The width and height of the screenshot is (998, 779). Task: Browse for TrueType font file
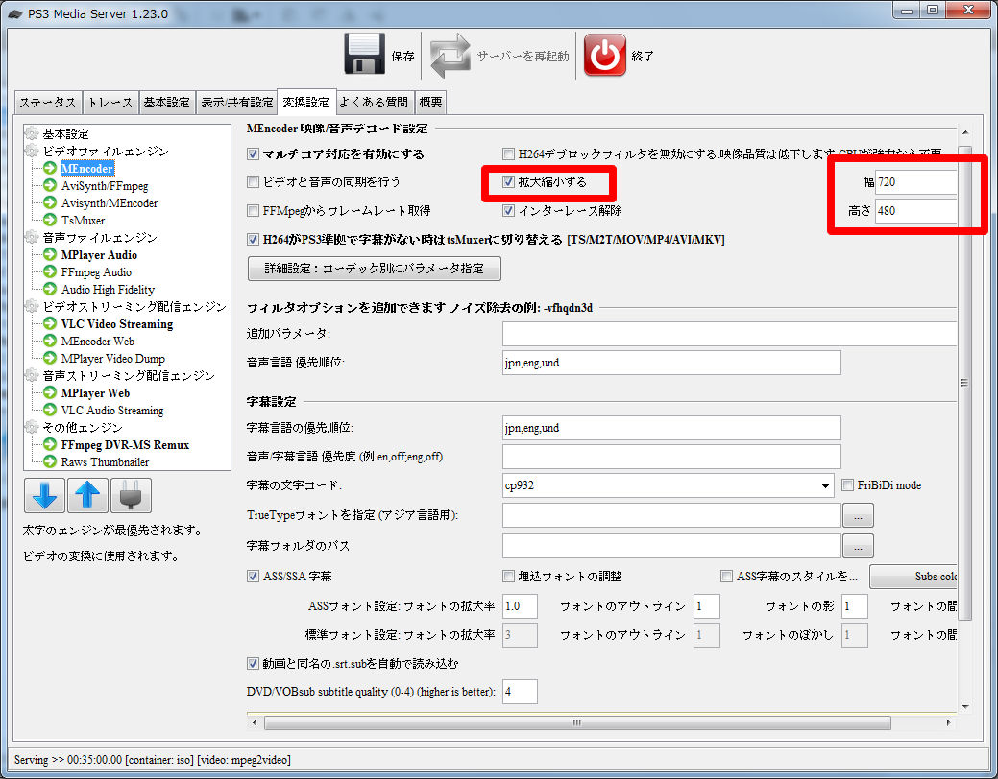point(858,515)
